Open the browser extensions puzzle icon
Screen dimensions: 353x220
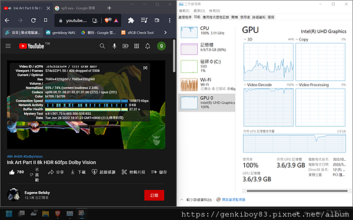point(131,21)
